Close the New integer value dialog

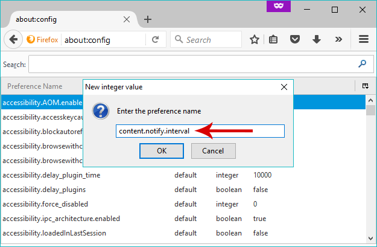coord(284,87)
